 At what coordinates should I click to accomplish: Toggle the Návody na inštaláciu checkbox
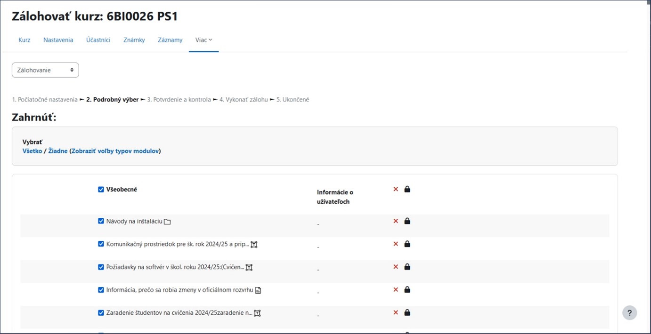click(x=101, y=221)
